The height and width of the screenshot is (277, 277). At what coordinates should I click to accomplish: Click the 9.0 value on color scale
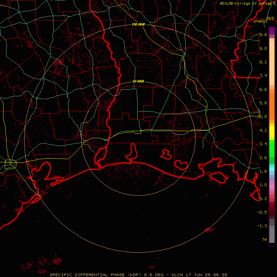[263, 48]
